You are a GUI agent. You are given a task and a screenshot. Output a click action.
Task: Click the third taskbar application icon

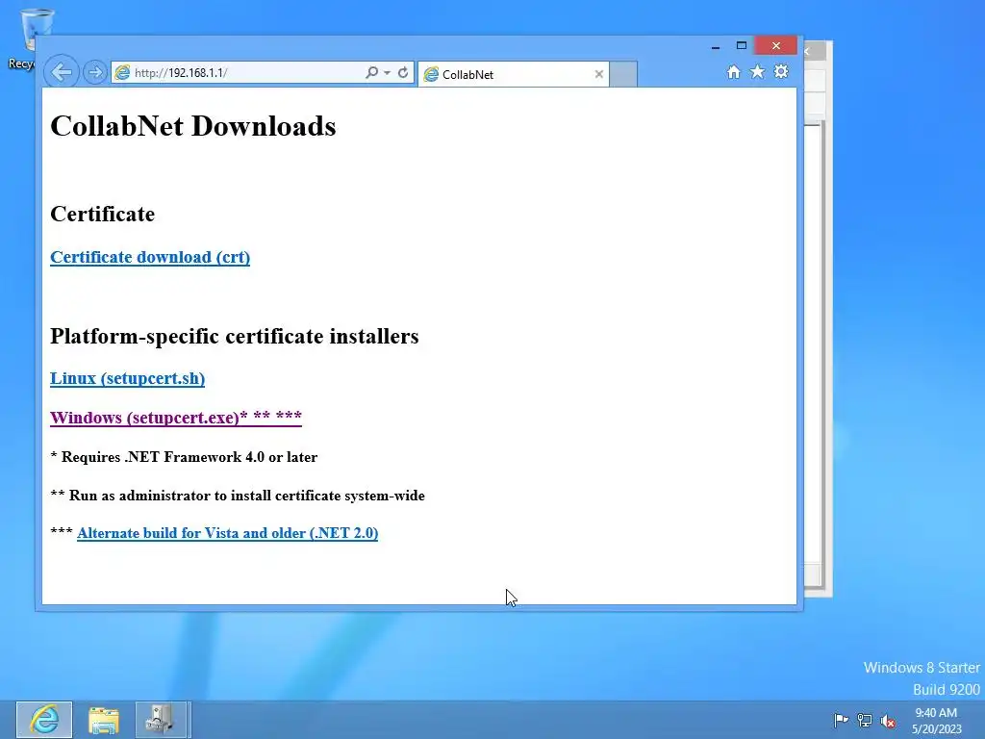coord(161,720)
